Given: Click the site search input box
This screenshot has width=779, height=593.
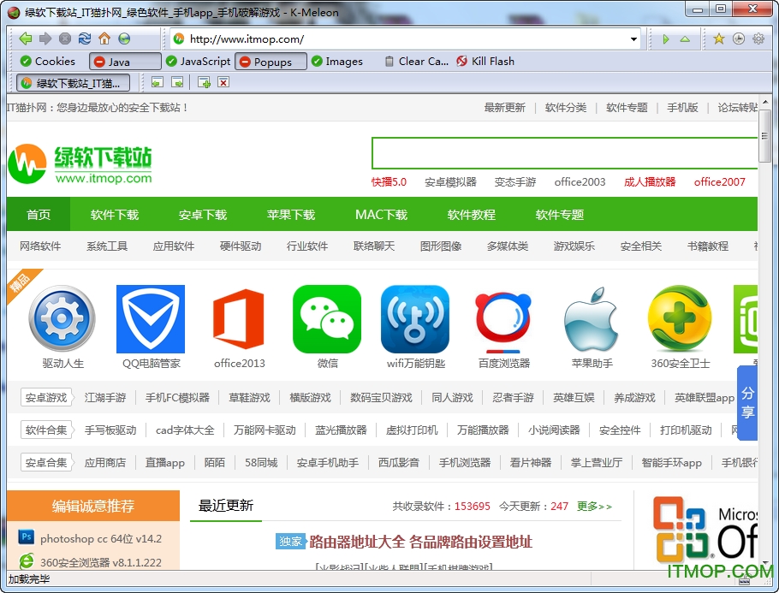Looking at the screenshot, I should coord(564,153).
